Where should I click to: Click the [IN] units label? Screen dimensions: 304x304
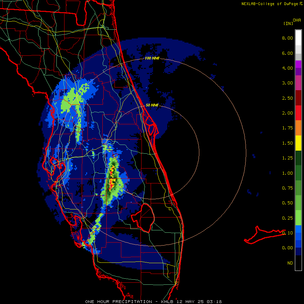(288, 23)
